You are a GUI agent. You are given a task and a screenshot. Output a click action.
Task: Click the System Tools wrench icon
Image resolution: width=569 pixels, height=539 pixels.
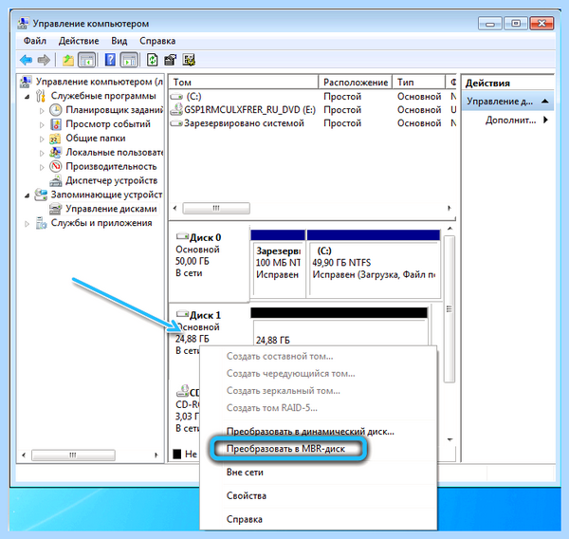tap(41, 96)
